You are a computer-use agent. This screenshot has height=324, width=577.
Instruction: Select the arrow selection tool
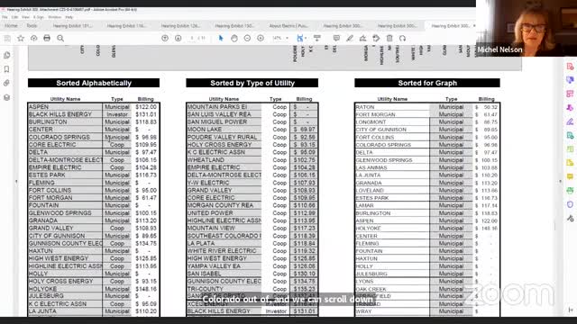tap(221, 38)
